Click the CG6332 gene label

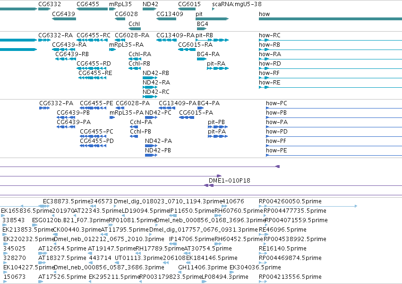click(50, 4)
